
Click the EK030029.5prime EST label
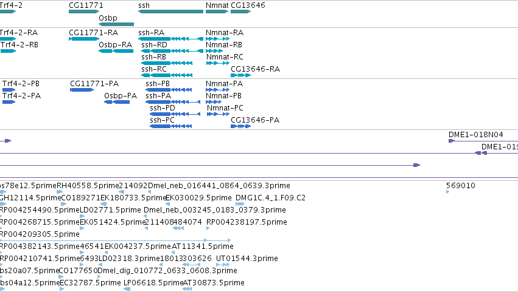pyautogui.click(x=198, y=198)
